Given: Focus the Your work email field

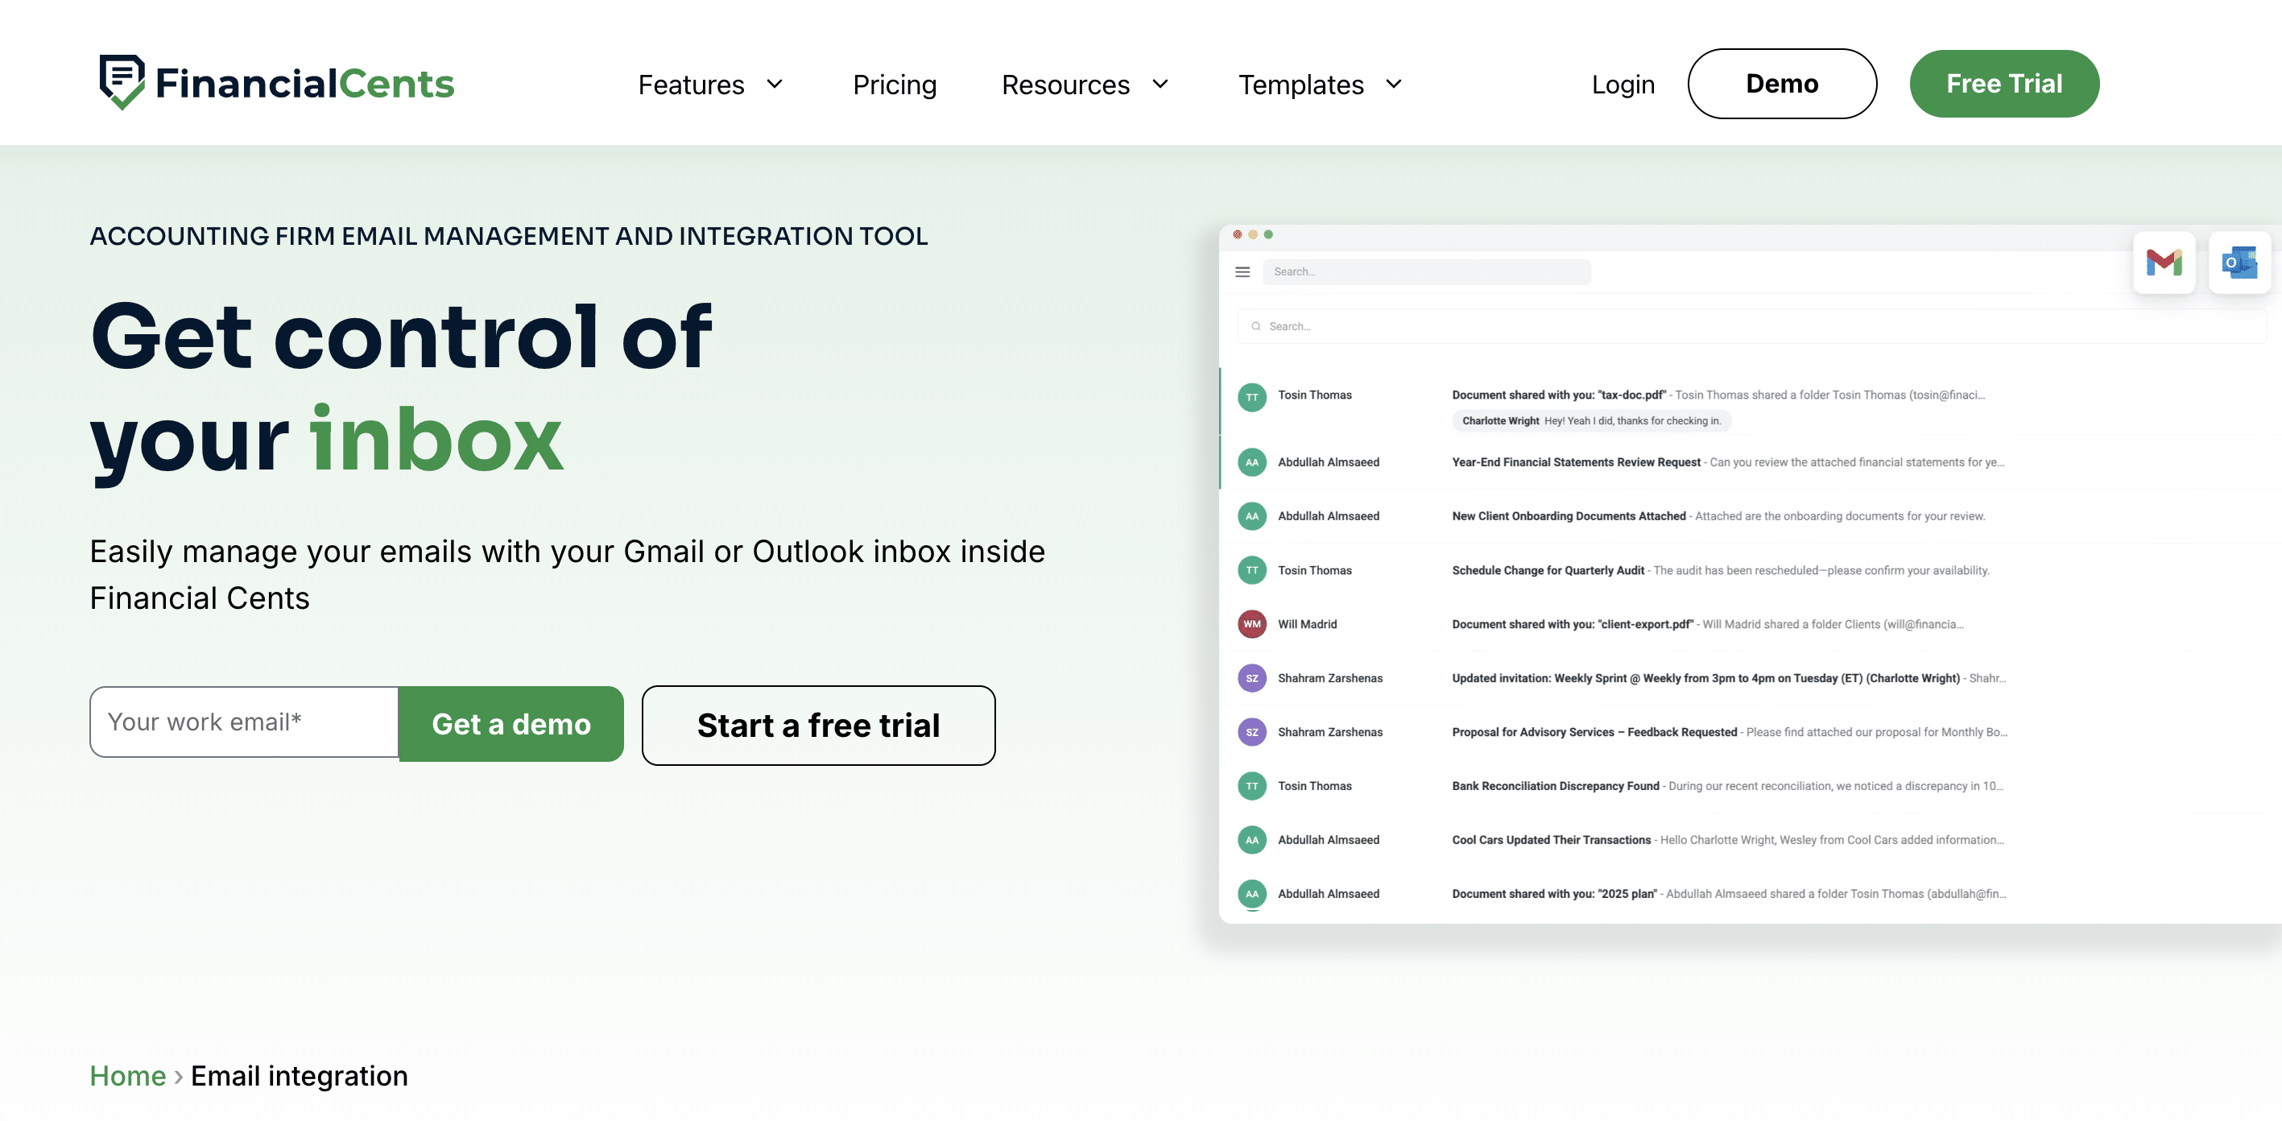Looking at the screenshot, I should 245,722.
